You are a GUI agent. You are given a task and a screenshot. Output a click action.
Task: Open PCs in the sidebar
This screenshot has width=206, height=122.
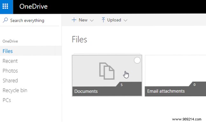[7, 100]
